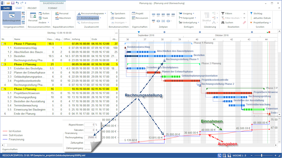This screenshot has width=282, height=158.
Task: Open the Verknüpfung dropdown arrow
Action: coord(199,22)
